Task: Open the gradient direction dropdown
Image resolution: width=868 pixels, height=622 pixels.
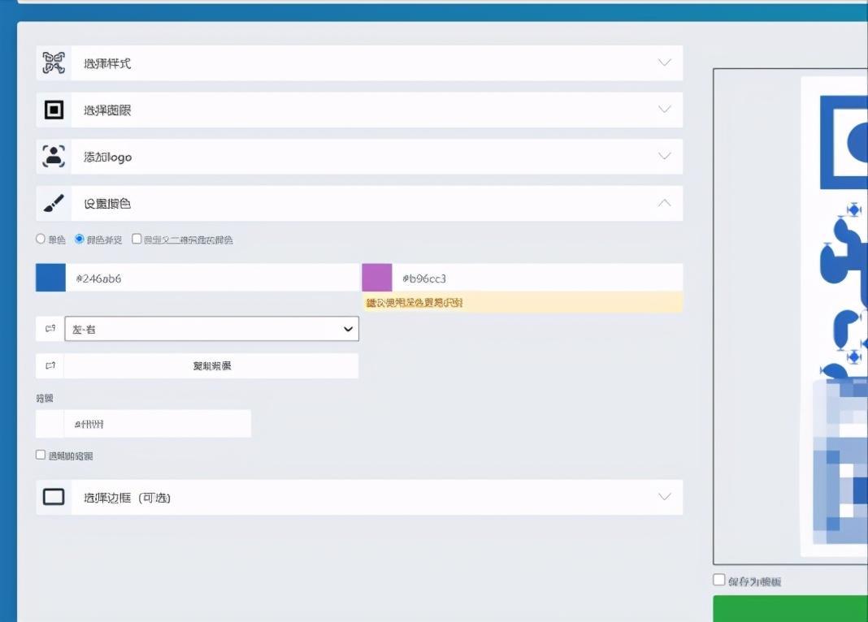Action: tap(211, 329)
